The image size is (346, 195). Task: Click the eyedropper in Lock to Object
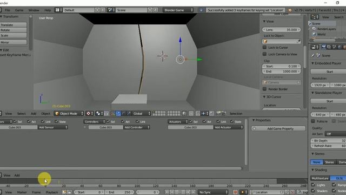tap(298, 41)
